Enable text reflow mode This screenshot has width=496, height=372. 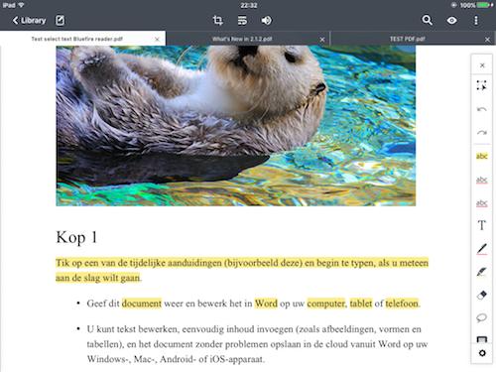point(242,21)
